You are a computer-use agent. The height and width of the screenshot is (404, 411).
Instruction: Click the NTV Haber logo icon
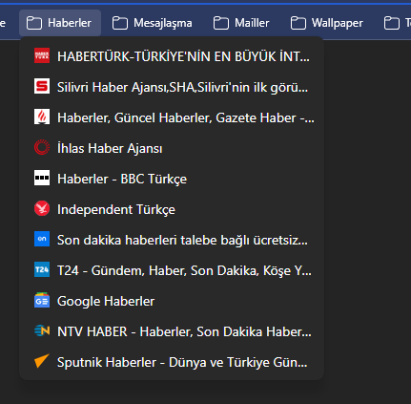point(42,330)
